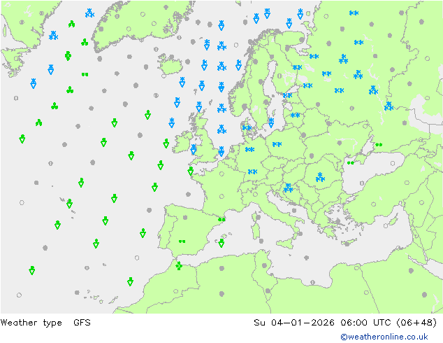
Task: Click the blue snow symbol over western Greenland
Action: click(x=89, y=13)
